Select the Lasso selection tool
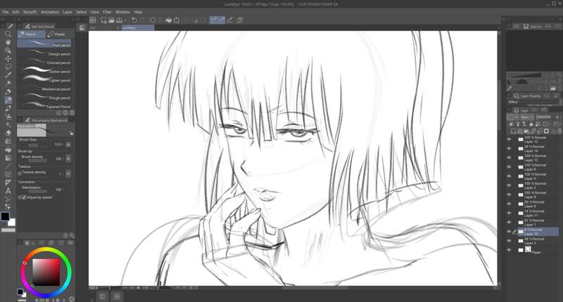 (8, 67)
